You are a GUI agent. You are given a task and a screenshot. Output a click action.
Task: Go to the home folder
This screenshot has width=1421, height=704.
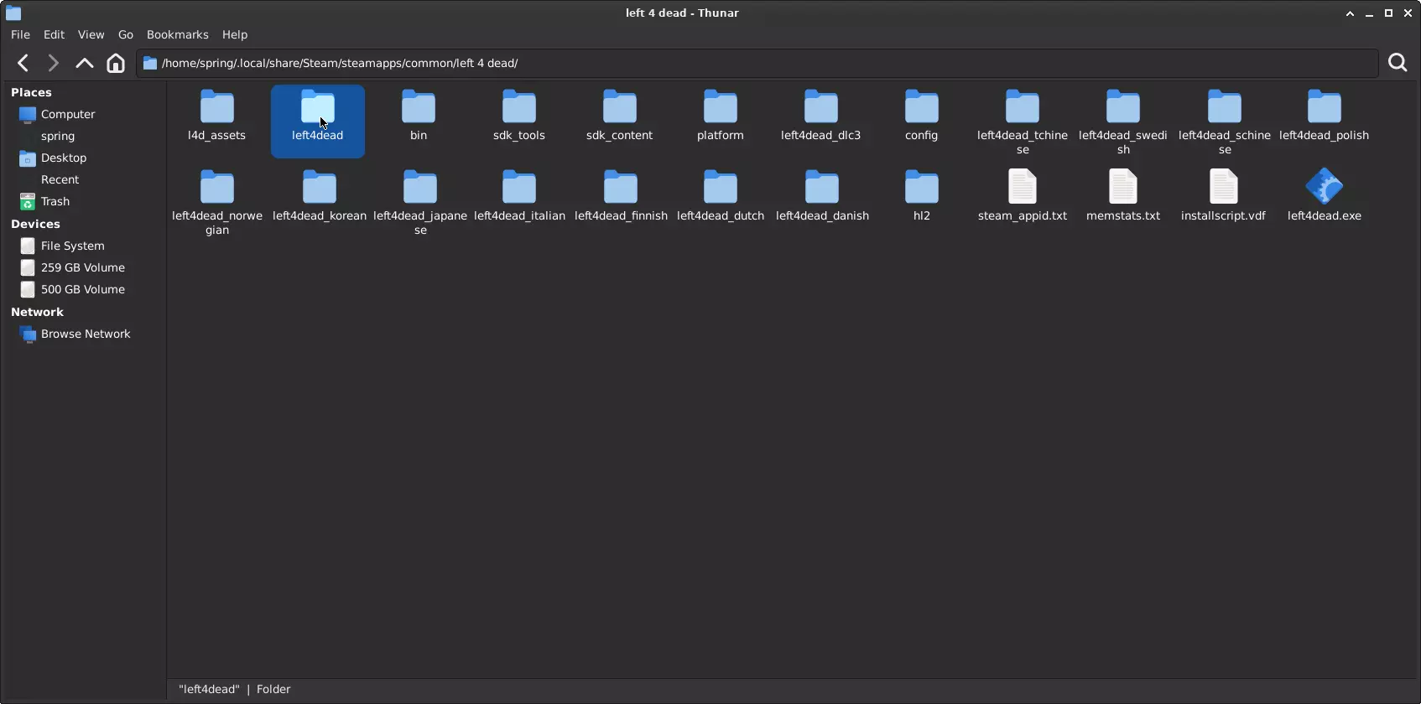116,63
